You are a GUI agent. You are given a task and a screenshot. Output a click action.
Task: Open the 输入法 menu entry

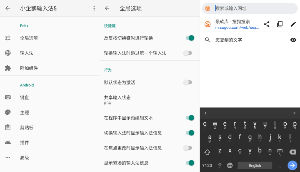coord(50,53)
